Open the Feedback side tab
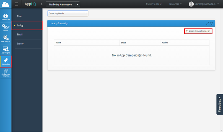This screenshot has width=223, height=132. click(x=220, y=104)
